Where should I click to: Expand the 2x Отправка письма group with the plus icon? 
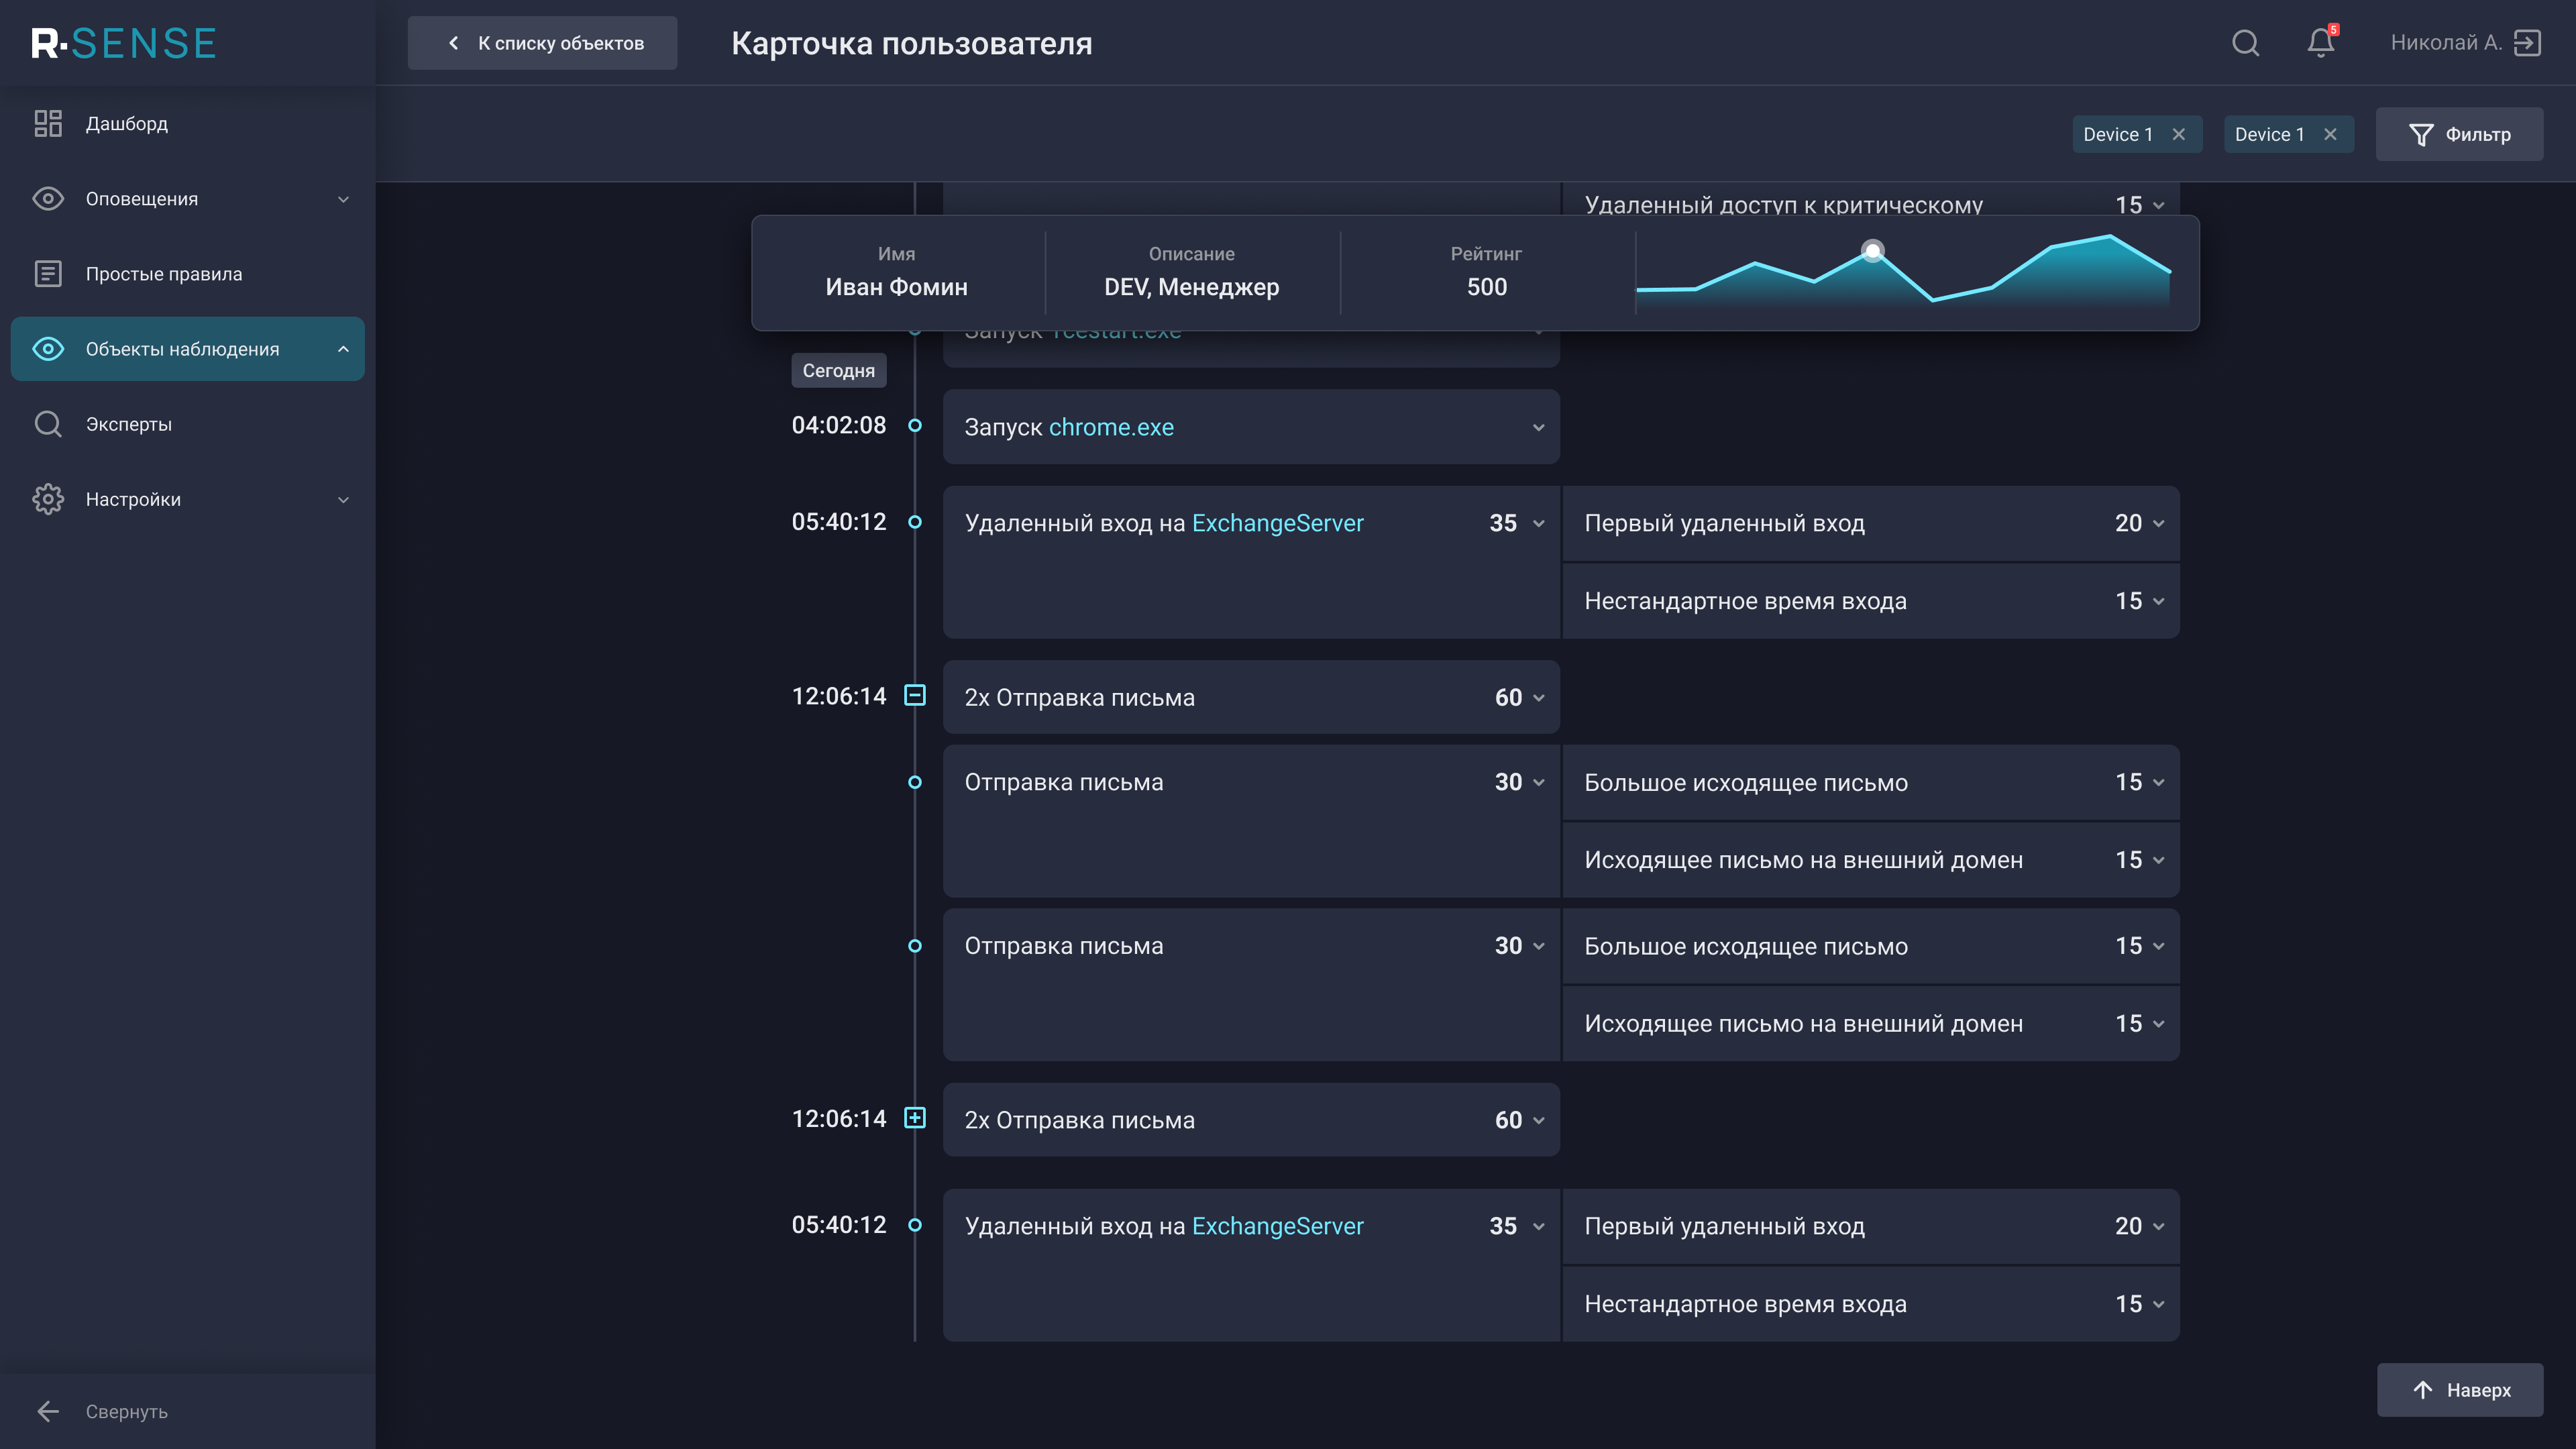pos(914,1118)
